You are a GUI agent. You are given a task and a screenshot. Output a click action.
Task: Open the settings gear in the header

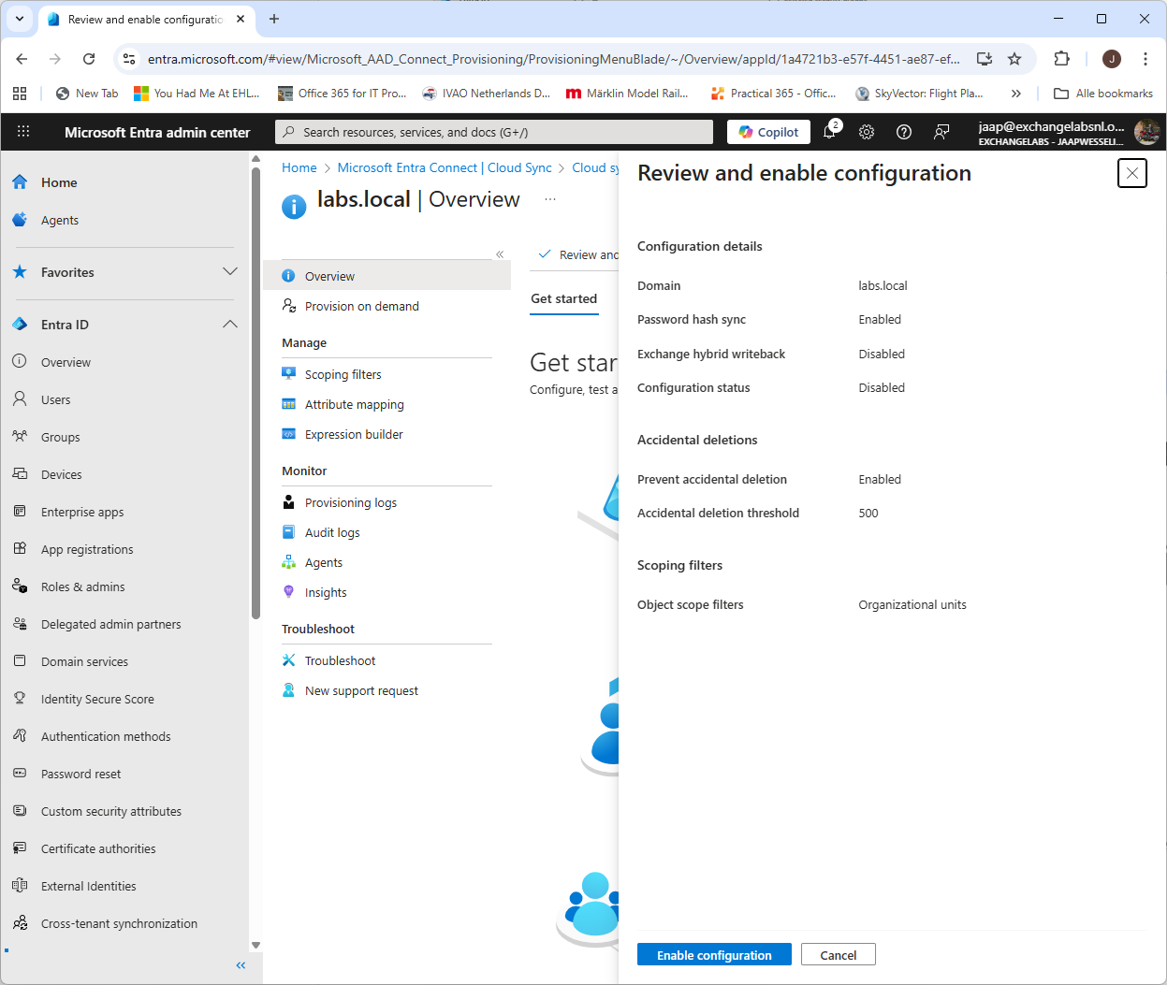(867, 132)
